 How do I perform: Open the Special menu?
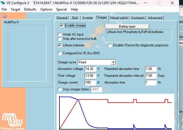click(62, 10)
